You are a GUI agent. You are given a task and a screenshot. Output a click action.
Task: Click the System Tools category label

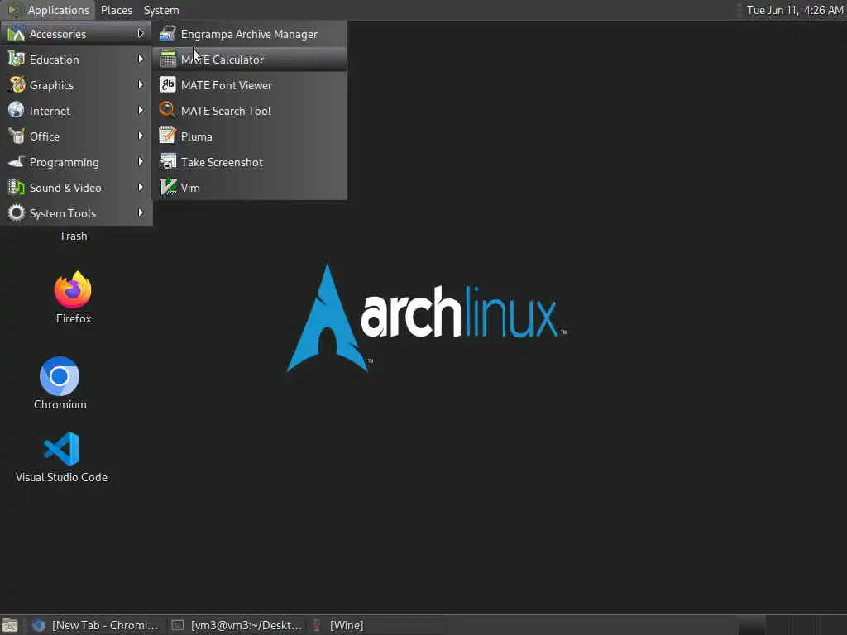point(63,214)
